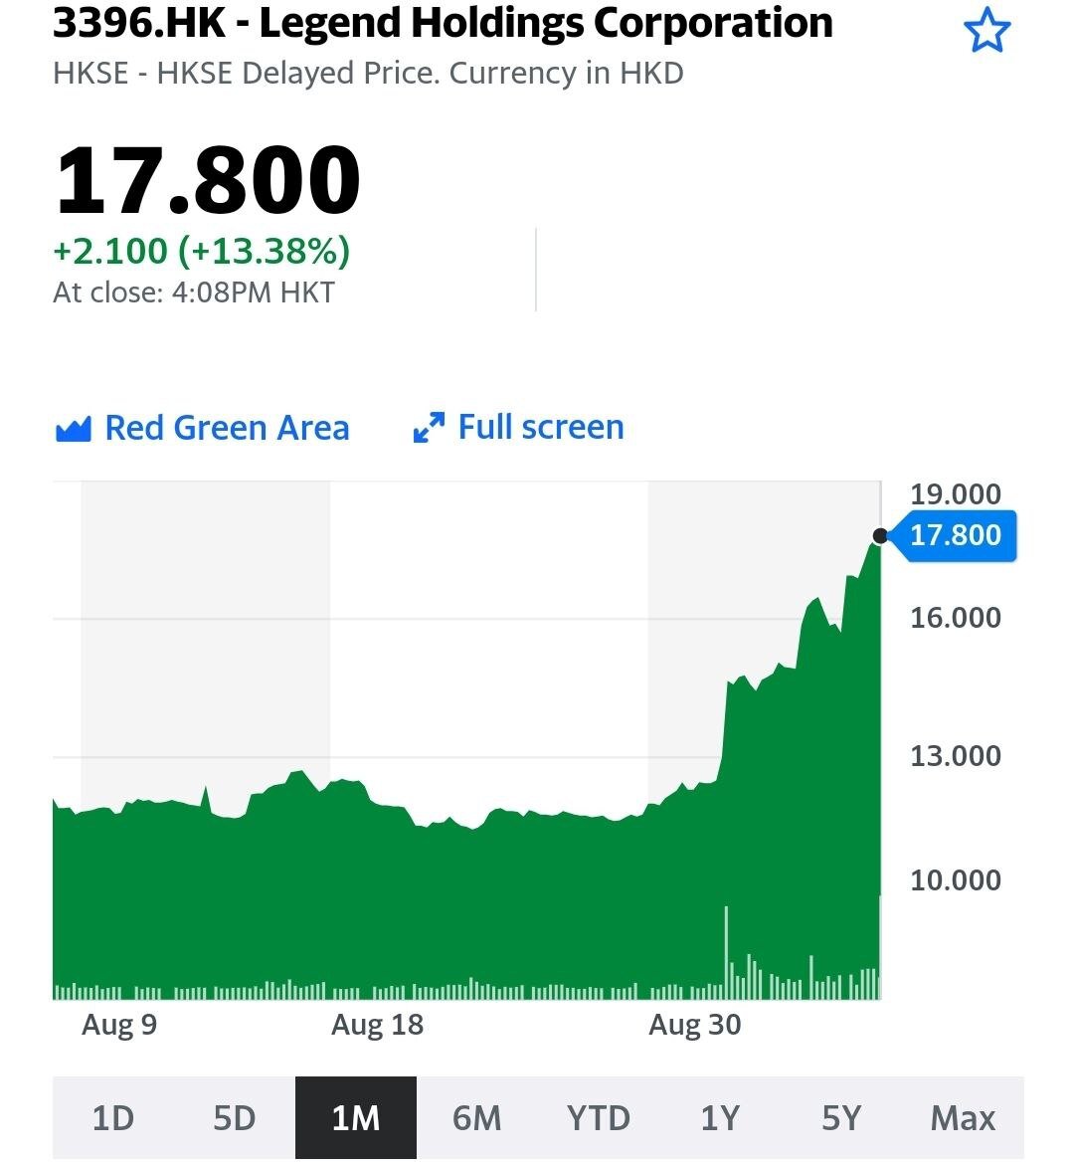
Task: Select the 1D time range
Action: click(x=113, y=1118)
